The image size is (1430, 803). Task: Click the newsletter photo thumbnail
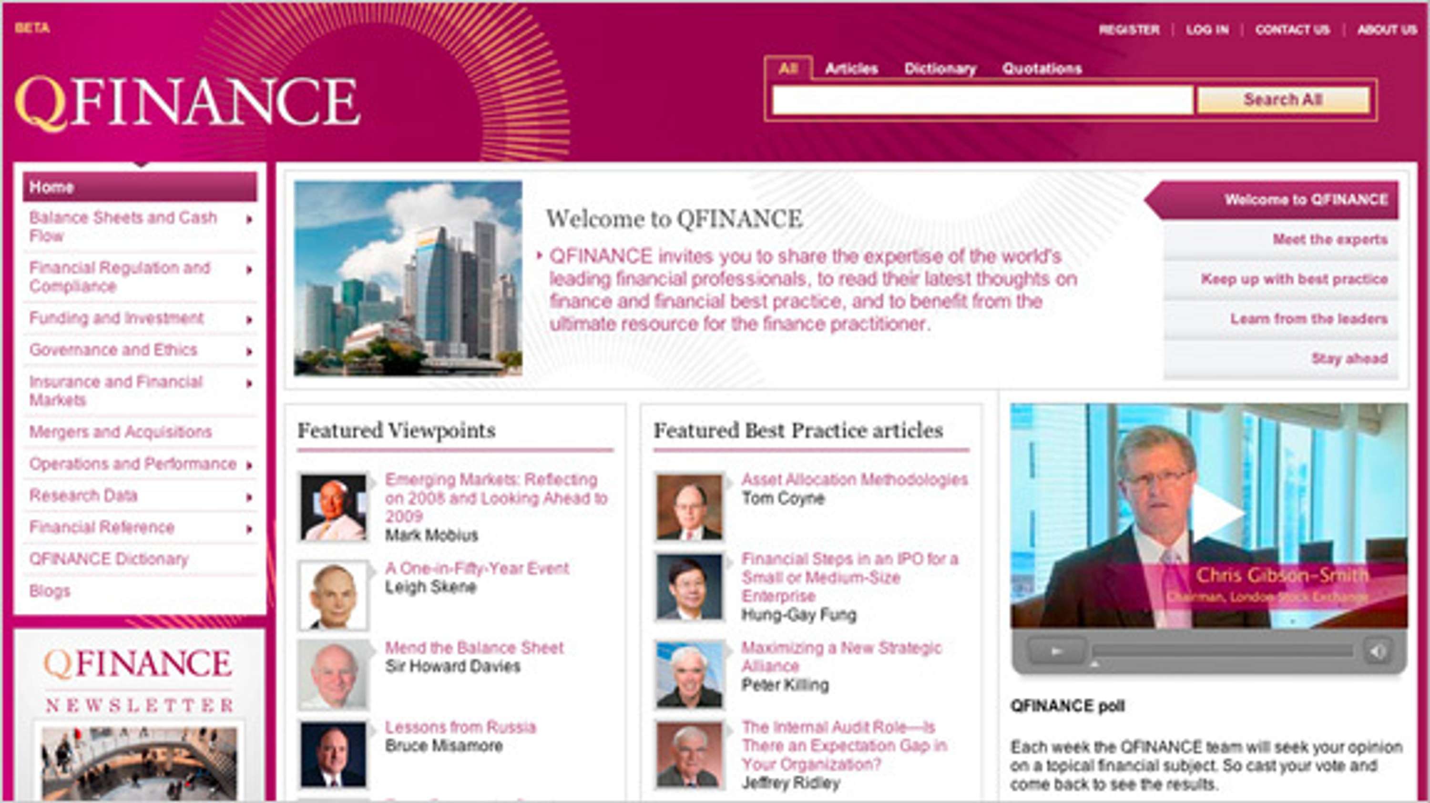[139, 763]
